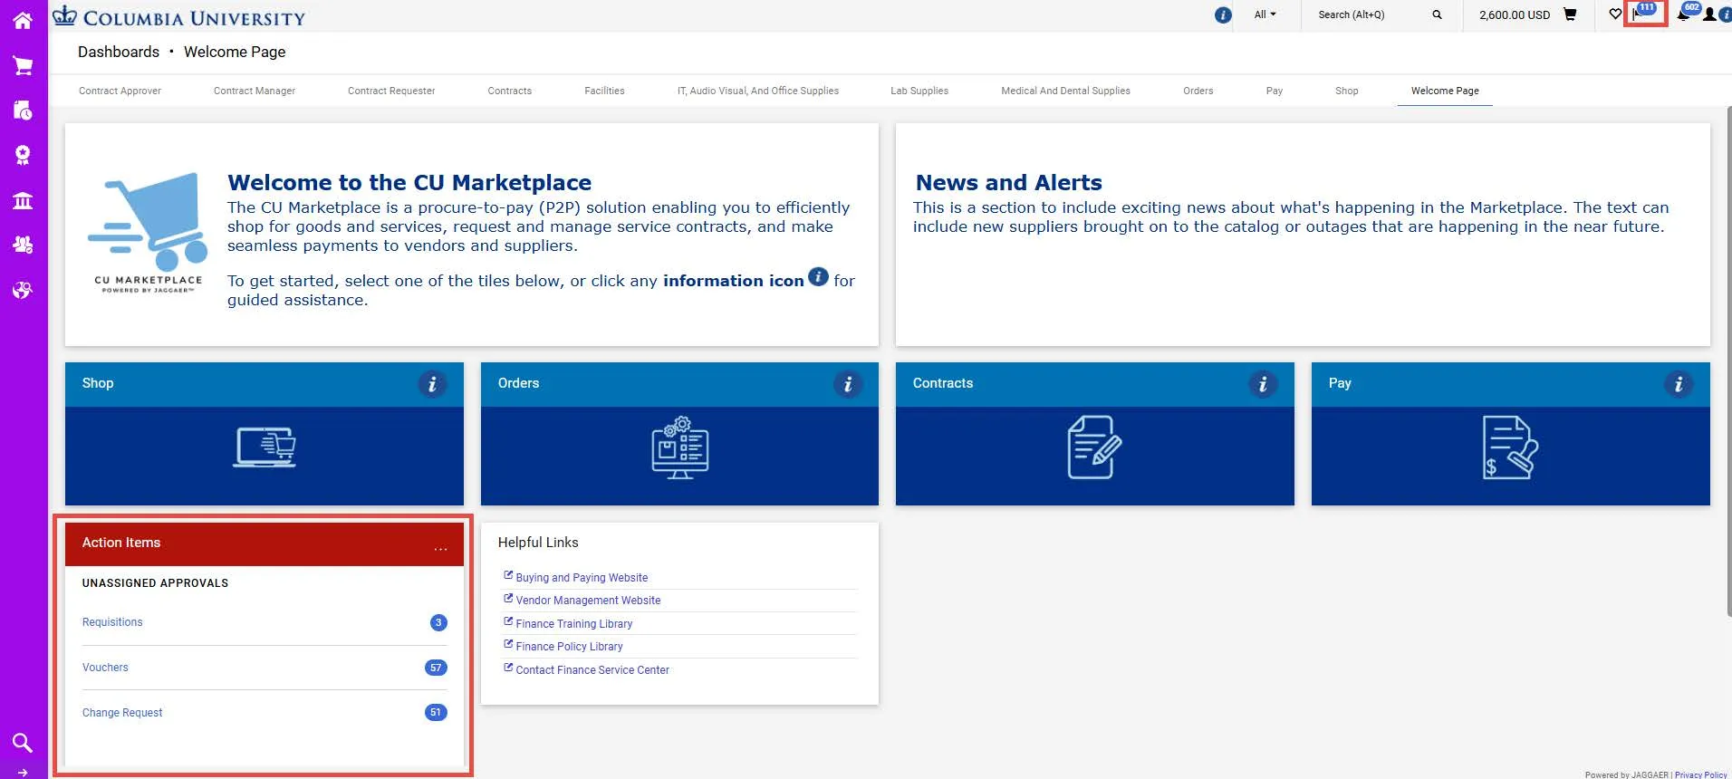Click the News and Alerts heading
The width and height of the screenshot is (1732, 779).
click(x=1009, y=183)
